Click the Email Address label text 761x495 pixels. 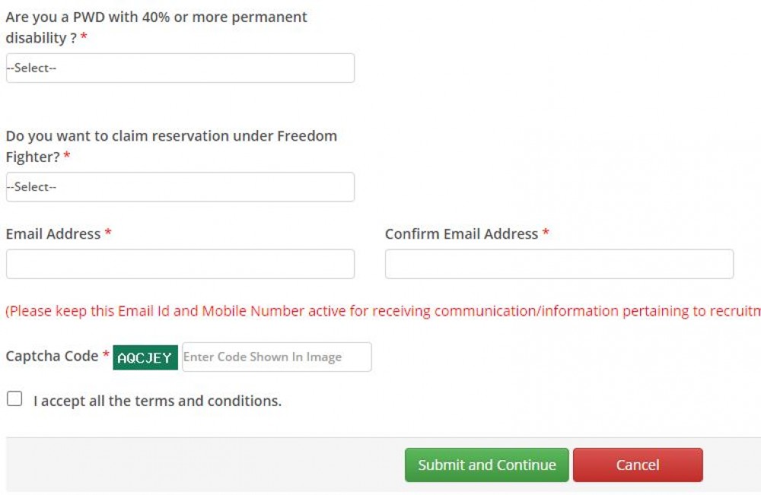tap(53, 234)
